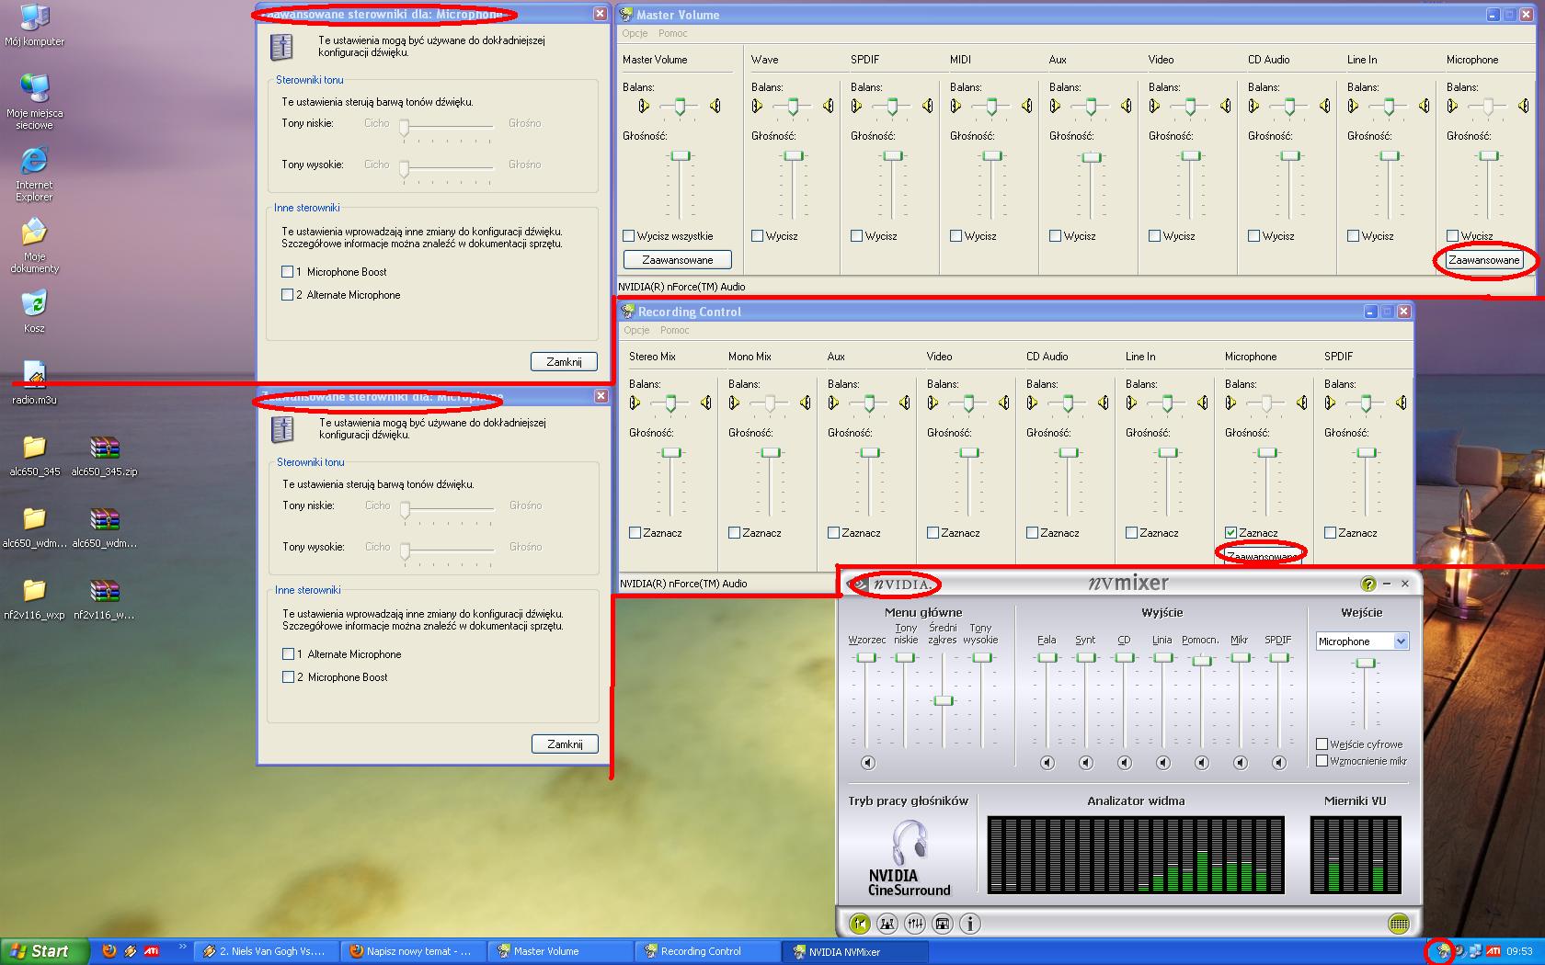Check Wycisz wszystkie in Master Volume
This screenshot has width=1545, height=965.
pos(629,236)
